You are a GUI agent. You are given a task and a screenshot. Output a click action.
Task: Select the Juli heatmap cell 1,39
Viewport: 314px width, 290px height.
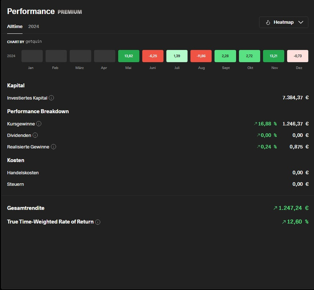pos(177,56)
